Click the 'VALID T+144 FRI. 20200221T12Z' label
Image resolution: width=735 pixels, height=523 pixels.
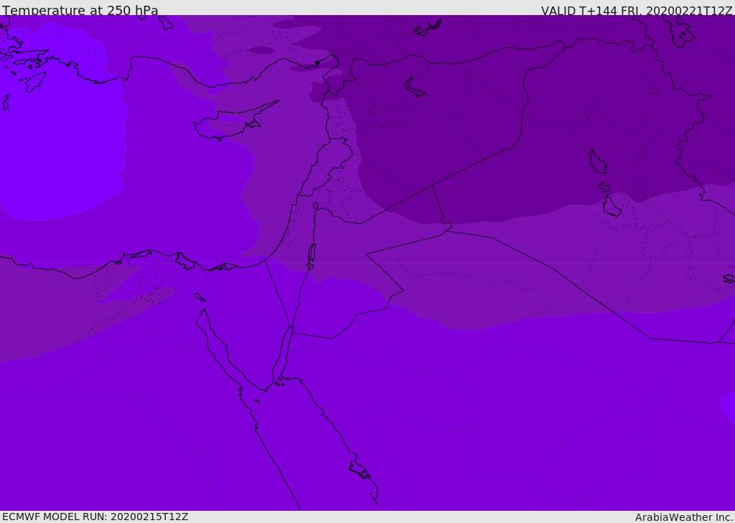pyautogui.click(x=637, y=10)
